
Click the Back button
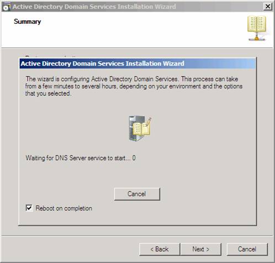coord(160,249)
